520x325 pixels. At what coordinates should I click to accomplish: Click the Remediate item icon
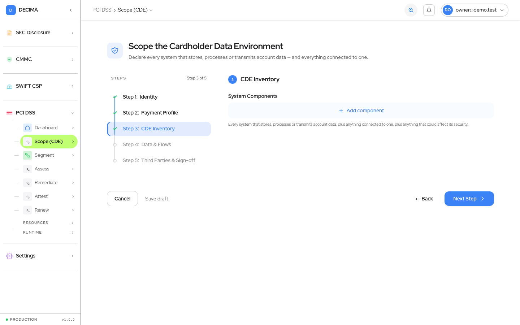(x=27, y=183)
